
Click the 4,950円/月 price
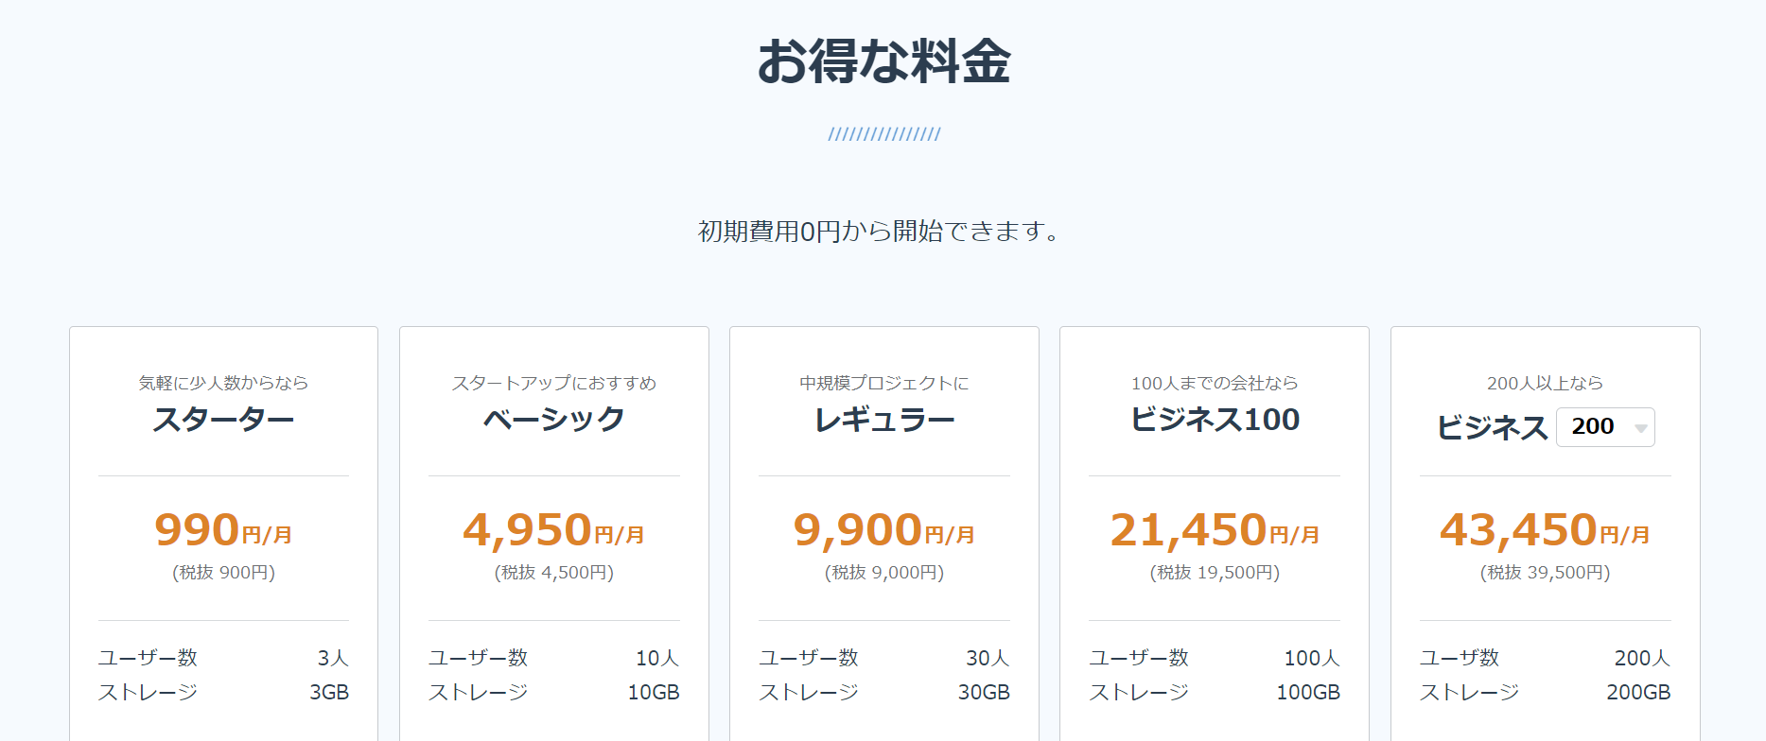[x=553, y=530]
